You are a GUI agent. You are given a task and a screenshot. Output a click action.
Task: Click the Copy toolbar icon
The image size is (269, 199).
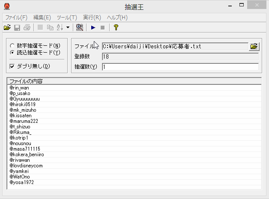tap(50, 27)
